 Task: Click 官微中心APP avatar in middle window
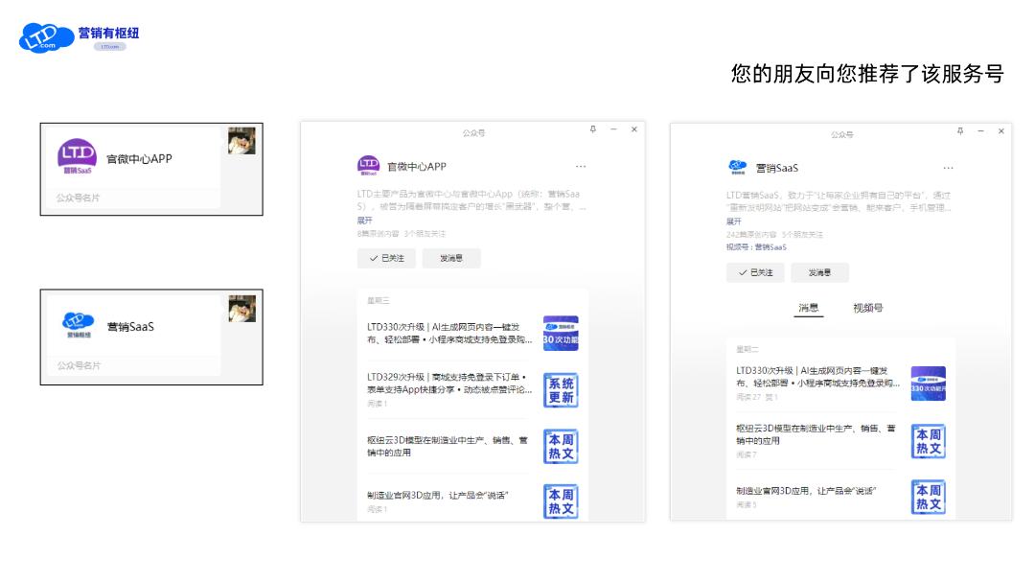pyautogui.click(x=368, y=165)
